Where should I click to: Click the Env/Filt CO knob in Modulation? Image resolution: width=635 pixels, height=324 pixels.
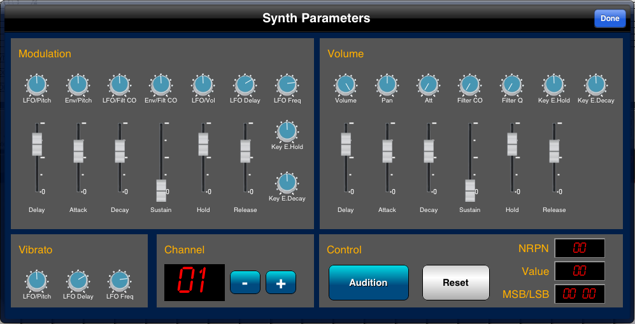tap(161, 84)
